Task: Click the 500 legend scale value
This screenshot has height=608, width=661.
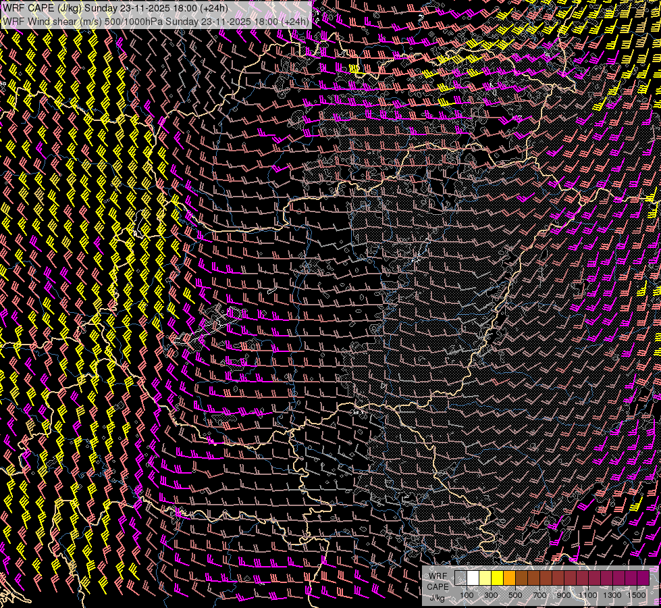Action: (515, 595)
